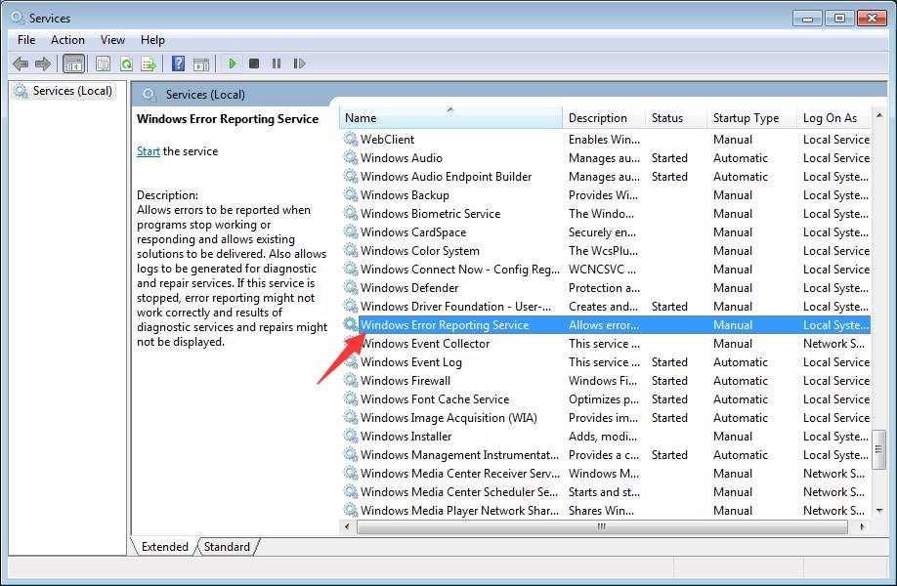Screen dimensions: 897x586
Task: Refresh the services list with the refresh icon
Action: [x=126, y=63]
